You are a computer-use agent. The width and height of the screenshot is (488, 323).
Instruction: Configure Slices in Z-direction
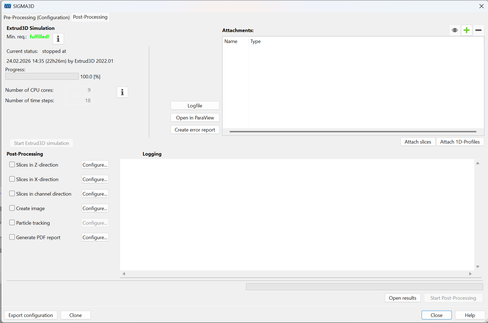[x=95, y=165]
